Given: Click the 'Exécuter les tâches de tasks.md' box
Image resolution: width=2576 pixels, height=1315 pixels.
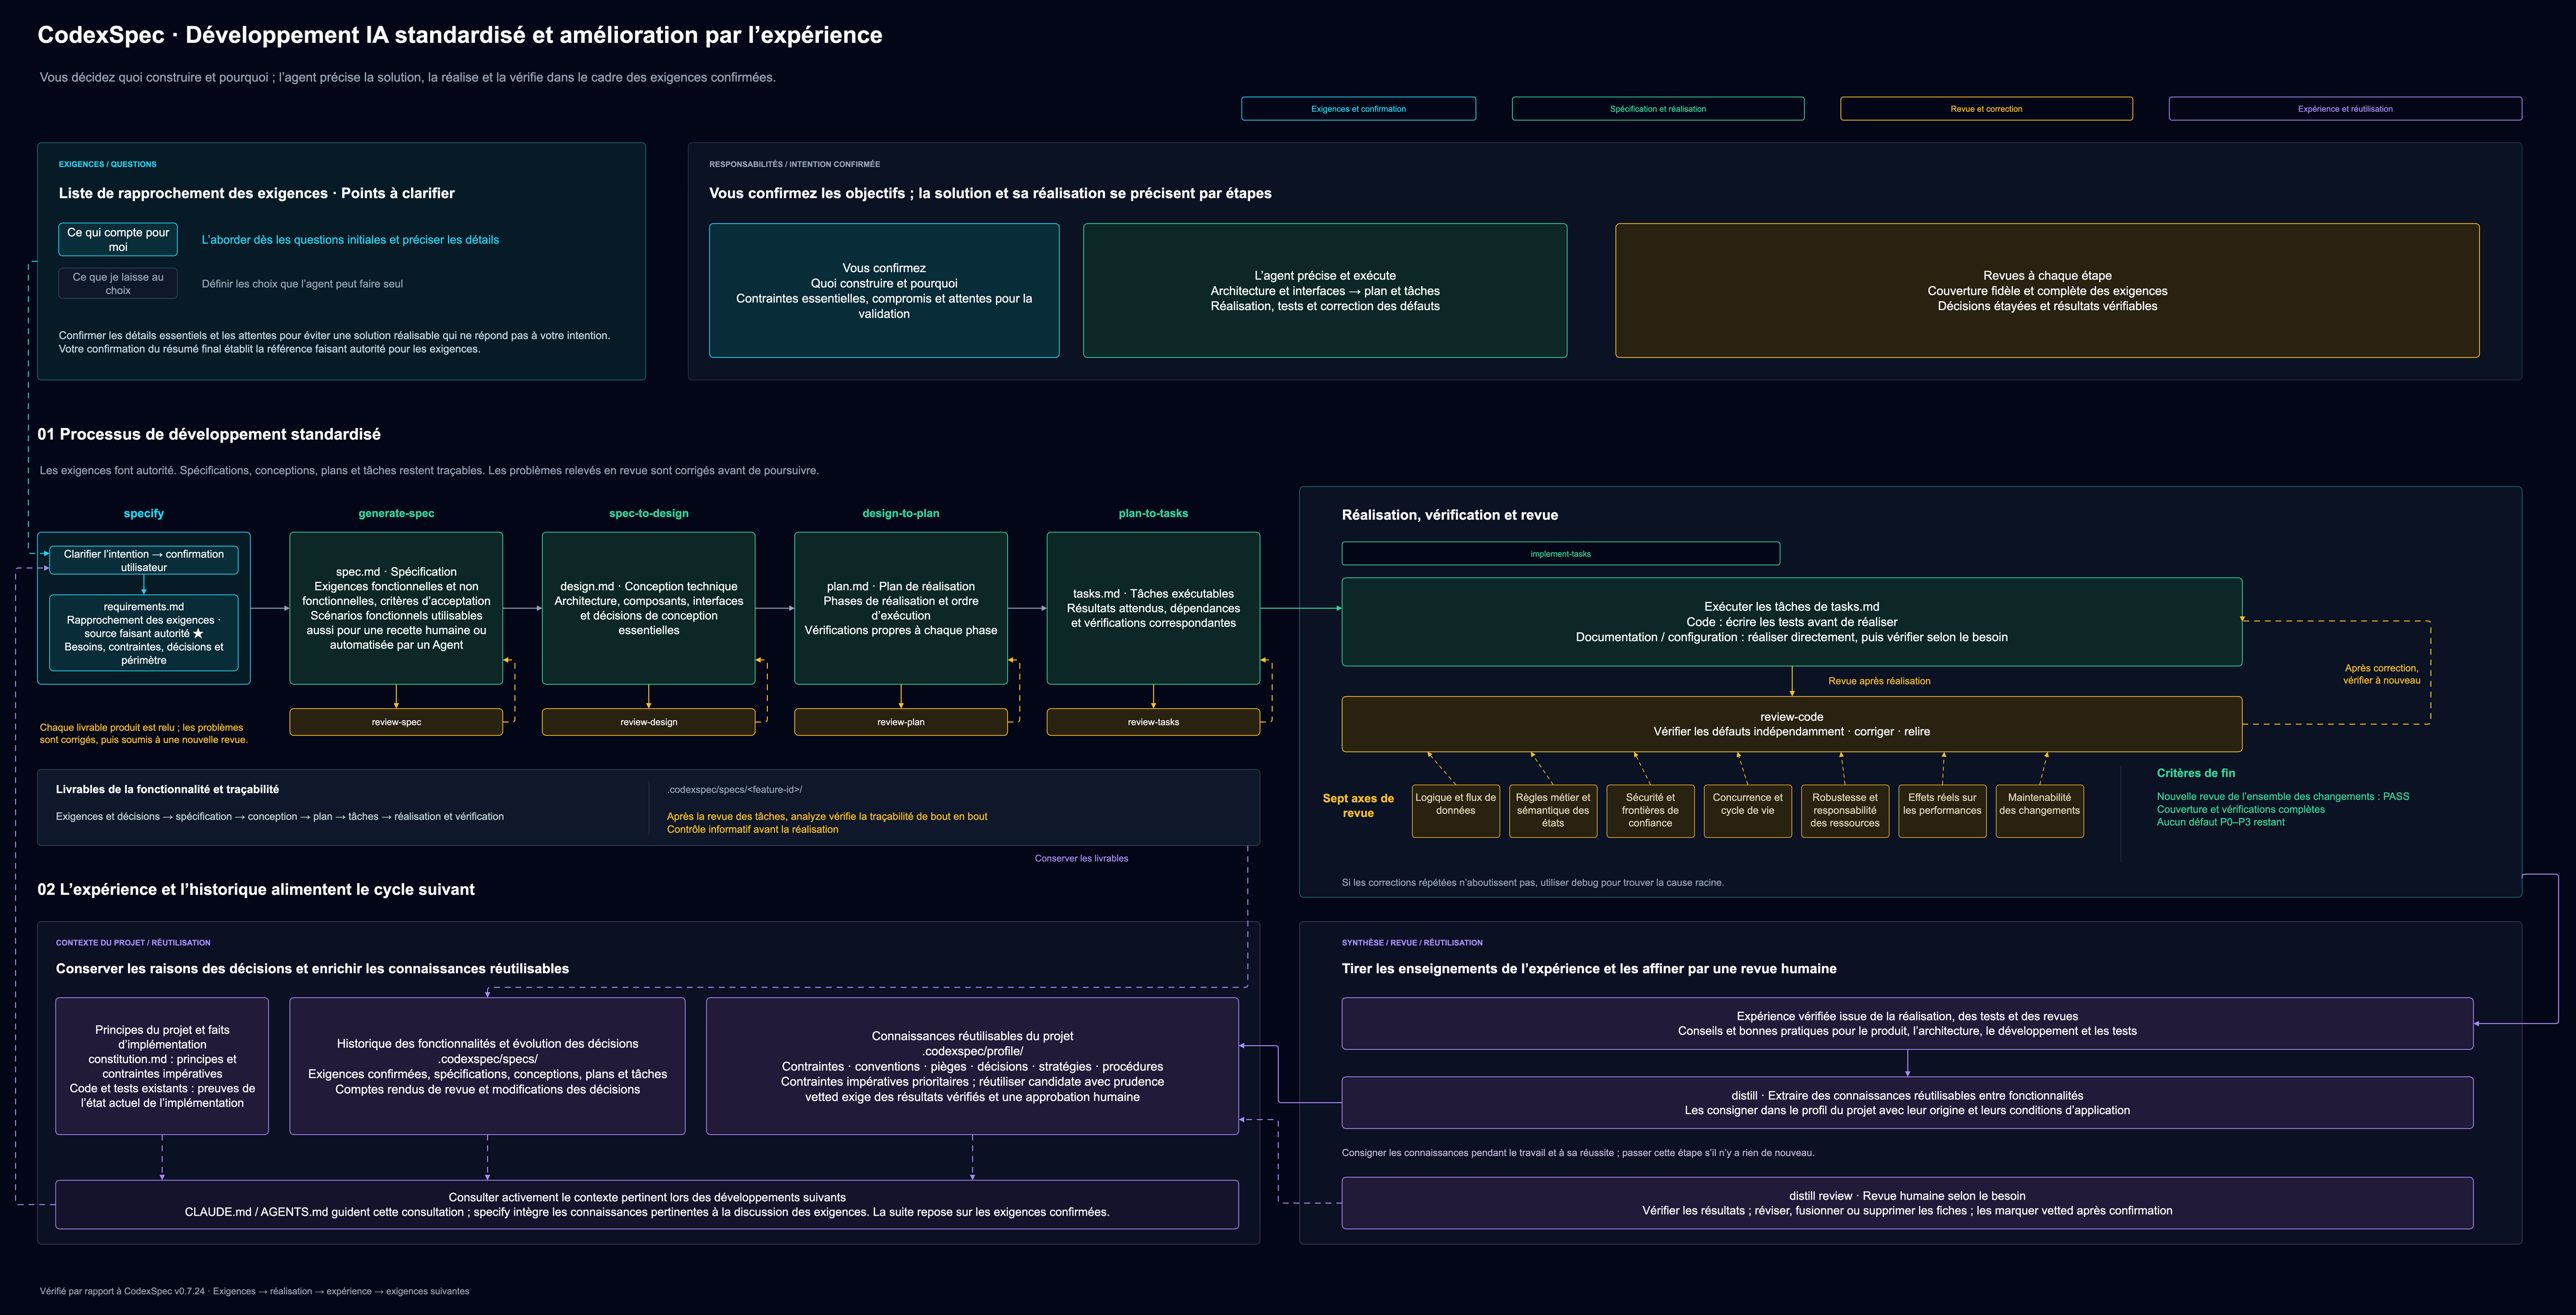Looking at the screenshot, I should pos(1791,621).
